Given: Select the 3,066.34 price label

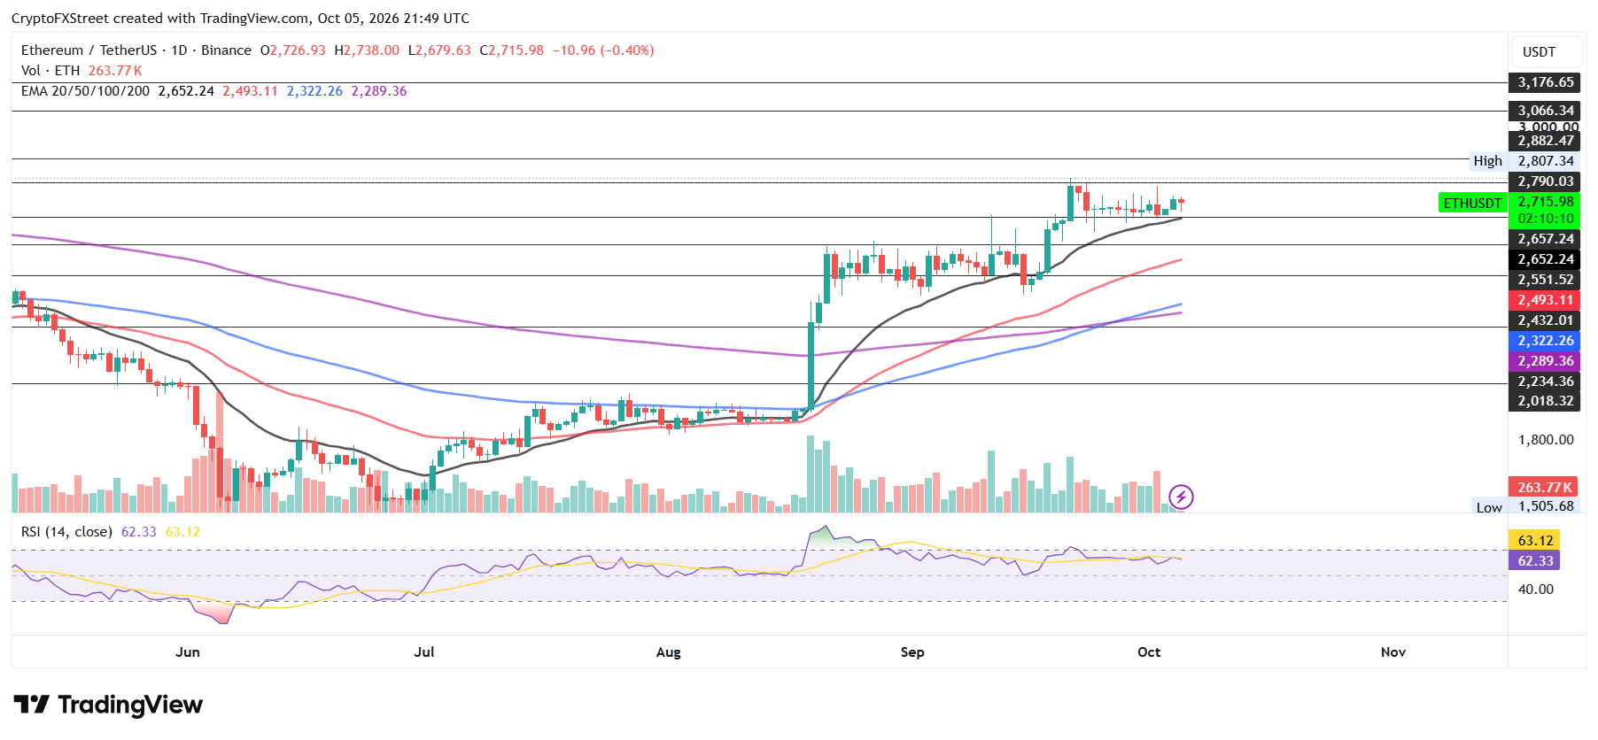Looking at the screenshot, I should point(1546,111).
